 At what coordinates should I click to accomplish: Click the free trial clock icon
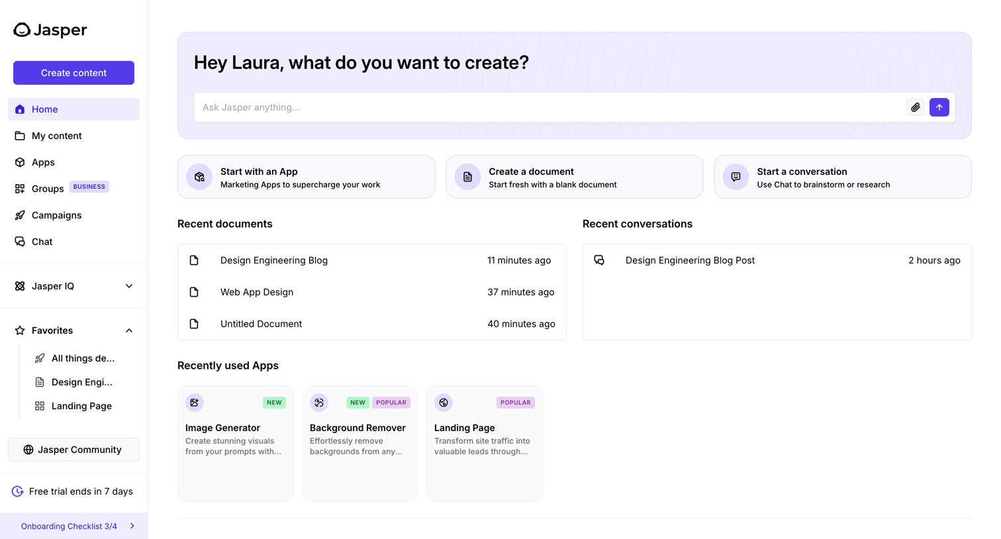pos(18,491)
